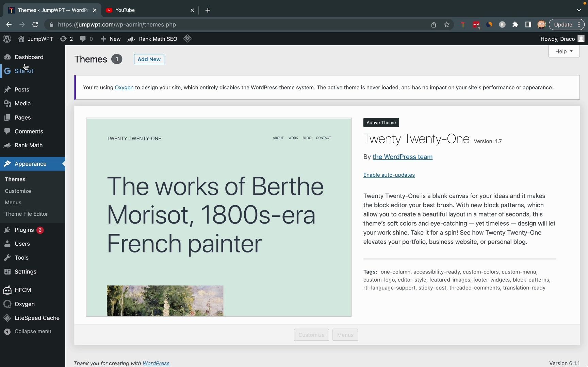Image resolution: width=588 pixels, height=367 pixels.
Task: Close the YouTube tab
Action: (x=192, y=10)
